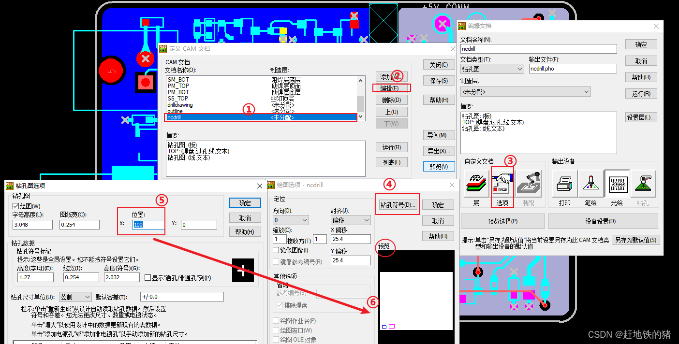The width and height of the screenshot is (679, 344).
Task: Select the ncdrill entry in the CAM 文档 list
Action: tap(218, 117)
